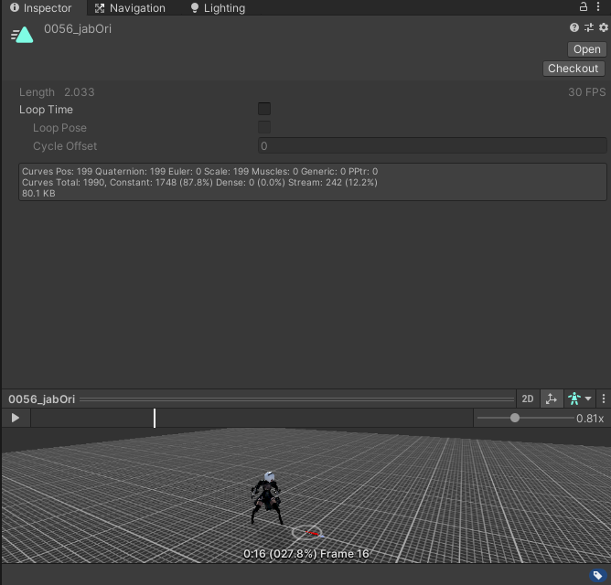The width and height of the screenshot is (611, 585).
Task: Click the 30 FPS label
Action: [x=586, y=92]
